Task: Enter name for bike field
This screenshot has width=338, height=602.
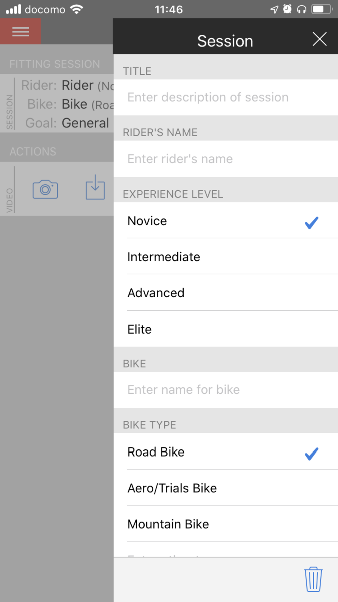Action: [x=225, y=390]
